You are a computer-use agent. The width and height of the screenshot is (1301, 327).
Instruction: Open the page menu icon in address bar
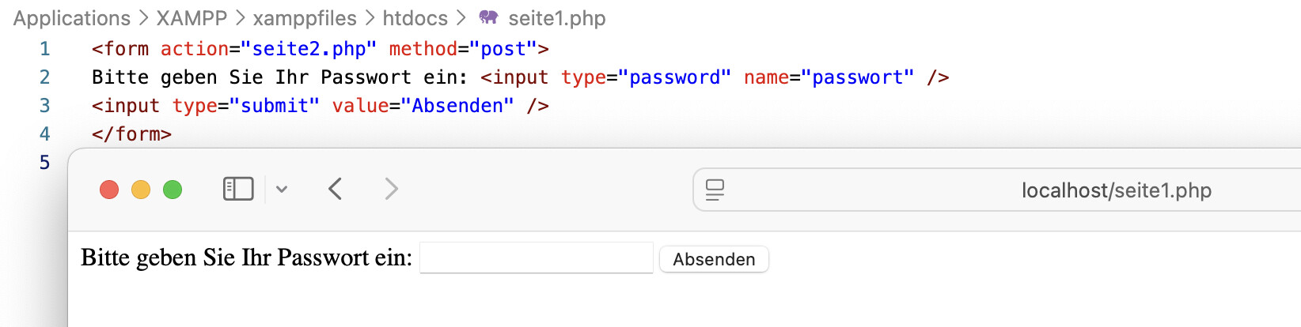pyautogui.click(x=715, y=190)
